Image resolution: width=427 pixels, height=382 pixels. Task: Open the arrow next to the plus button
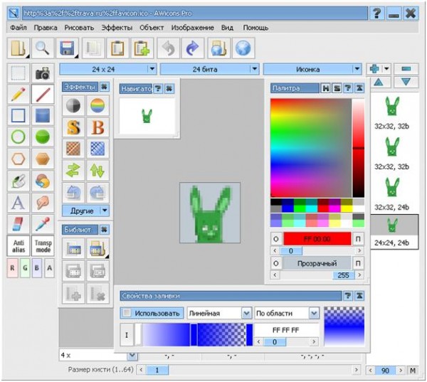tap(386, 69)
